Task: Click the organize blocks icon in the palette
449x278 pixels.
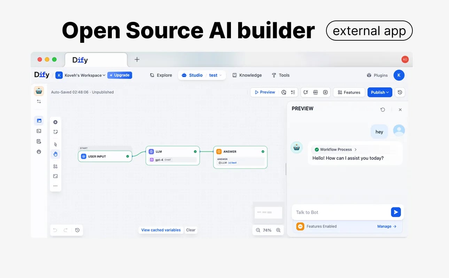Action: click(55, 166)
